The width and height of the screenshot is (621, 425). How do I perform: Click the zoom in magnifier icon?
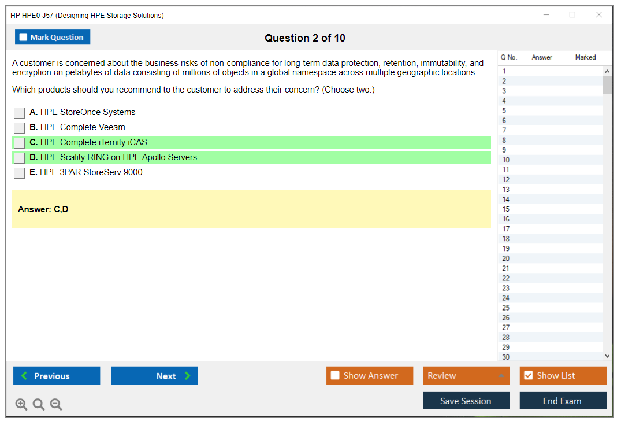click(x=21, y=405)
